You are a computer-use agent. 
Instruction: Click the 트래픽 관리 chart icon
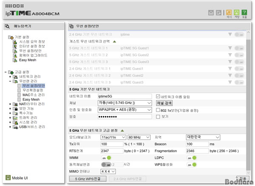coord(15,117)
